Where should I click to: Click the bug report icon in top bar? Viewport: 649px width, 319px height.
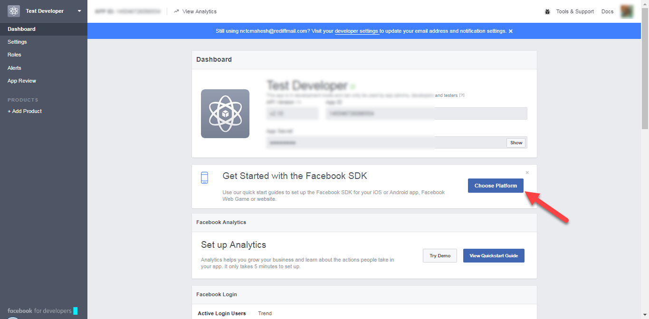pos(547,11)
